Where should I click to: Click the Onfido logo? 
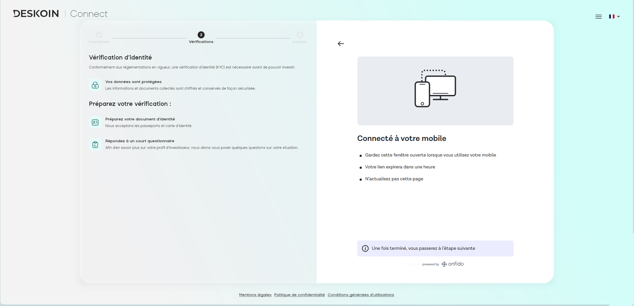click(453, 264)
